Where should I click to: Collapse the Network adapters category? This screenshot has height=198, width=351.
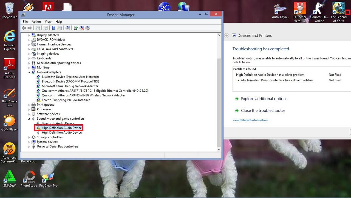pos(29,72)
